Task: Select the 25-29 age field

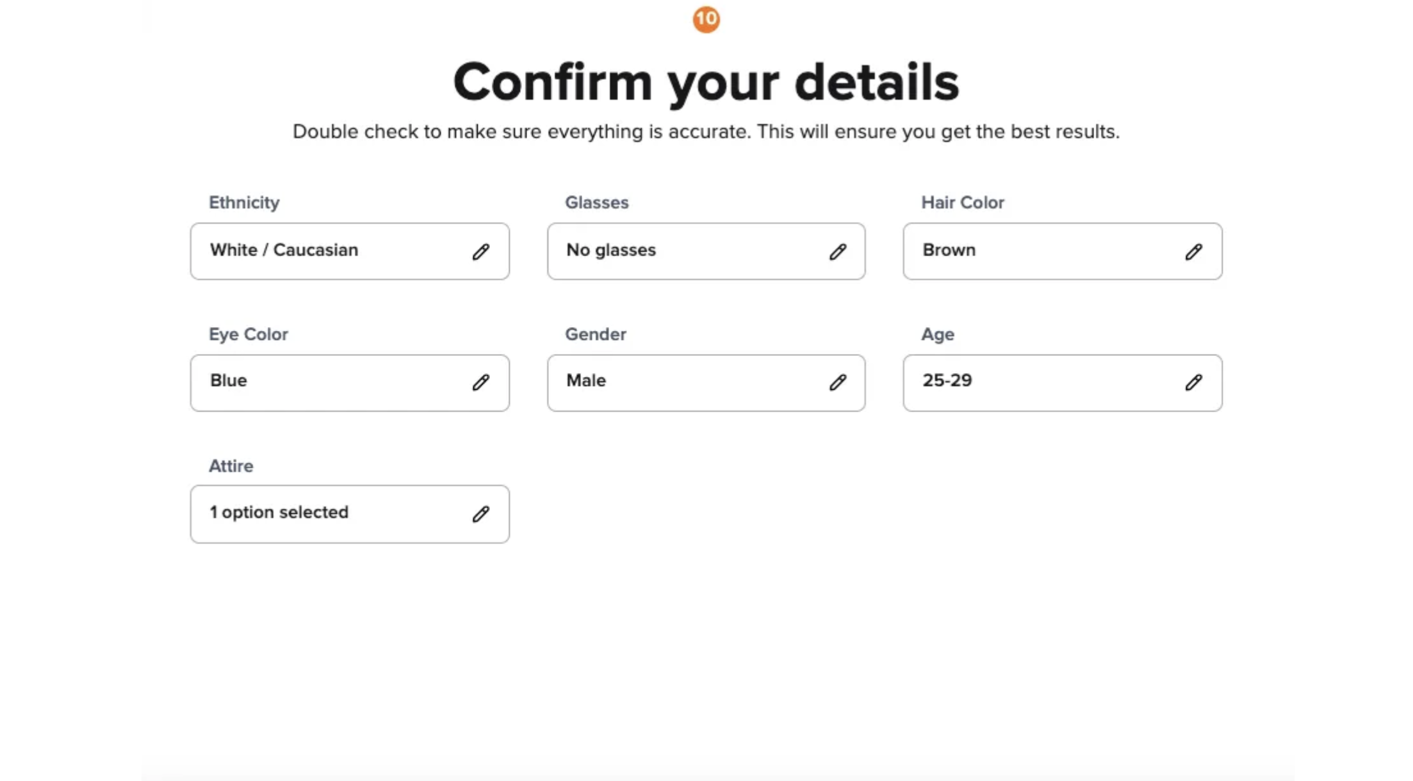Action: pos(1063,383)
